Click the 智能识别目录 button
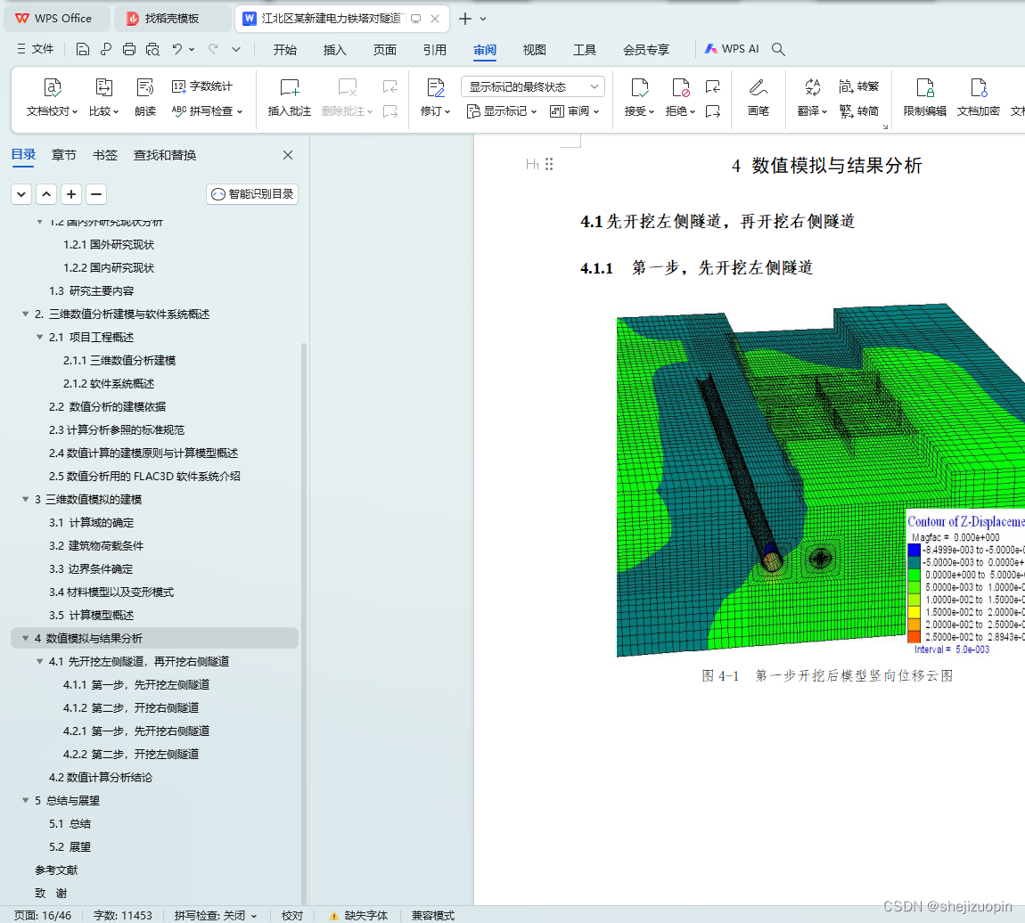Viewport: 1025px width, 923px height. tap(251, 194)
